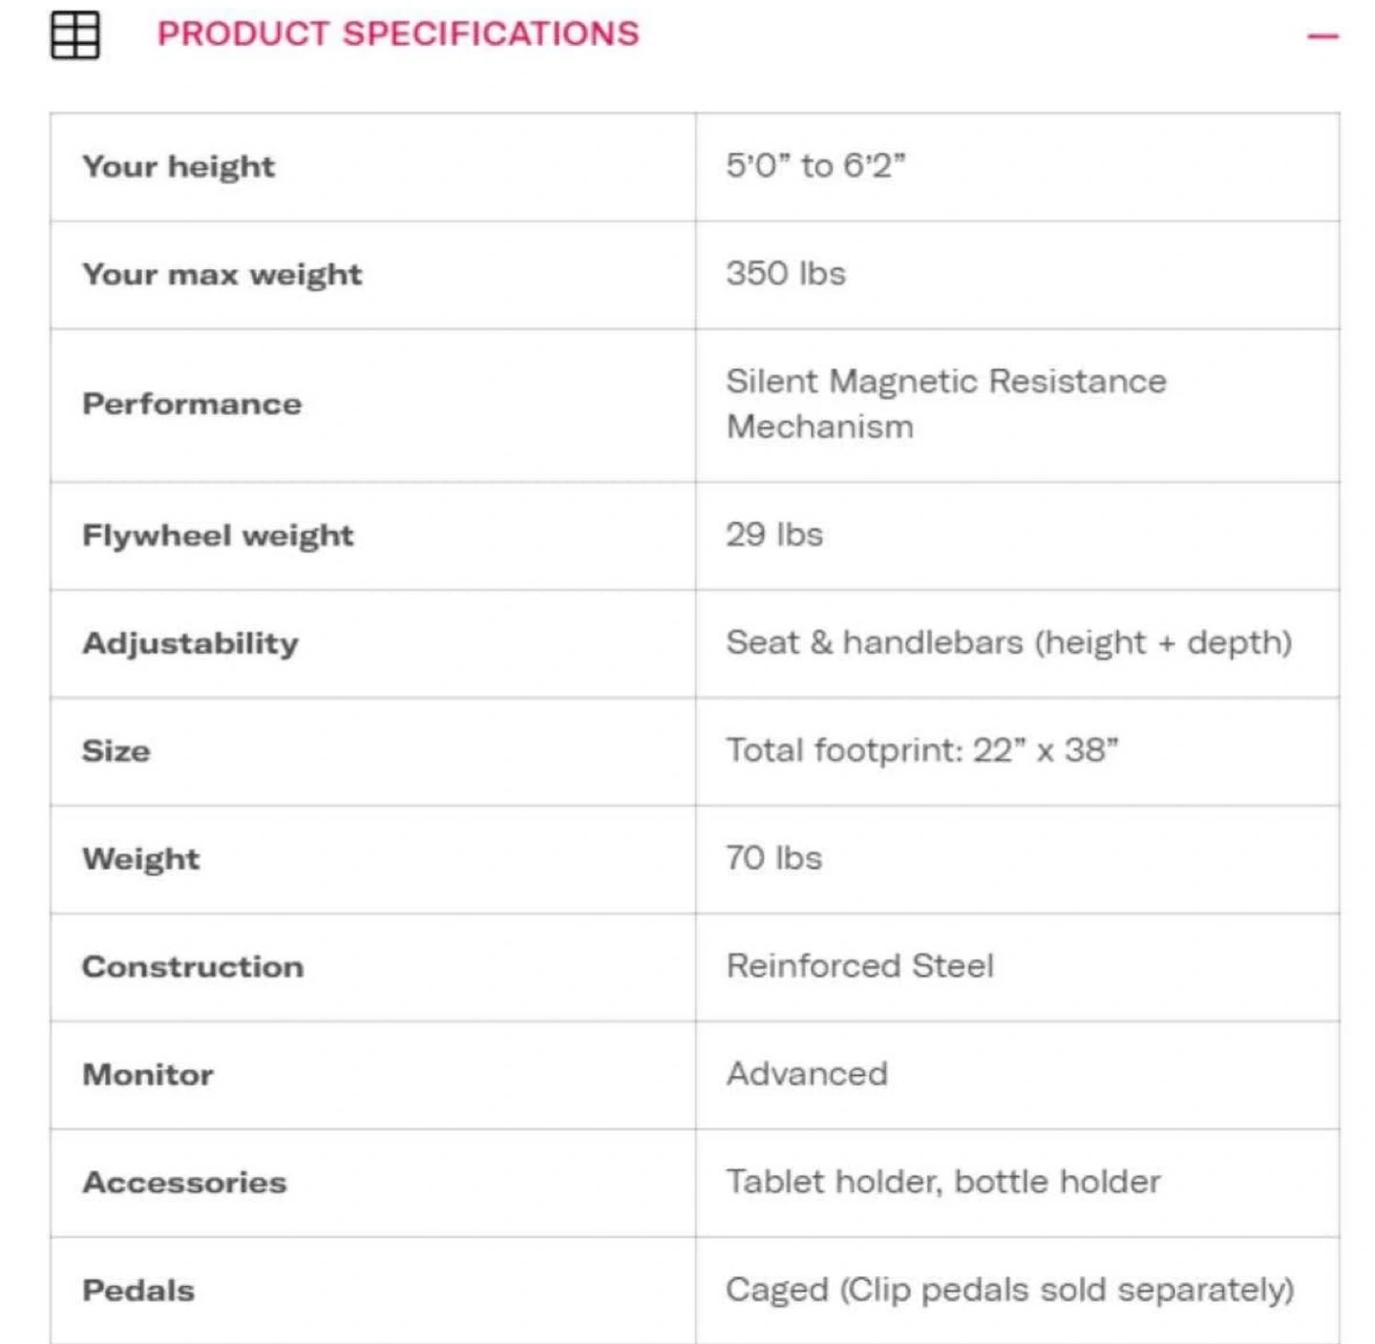Select the Adjustability row label
1375x1344 pixels.
pos(190,643)
